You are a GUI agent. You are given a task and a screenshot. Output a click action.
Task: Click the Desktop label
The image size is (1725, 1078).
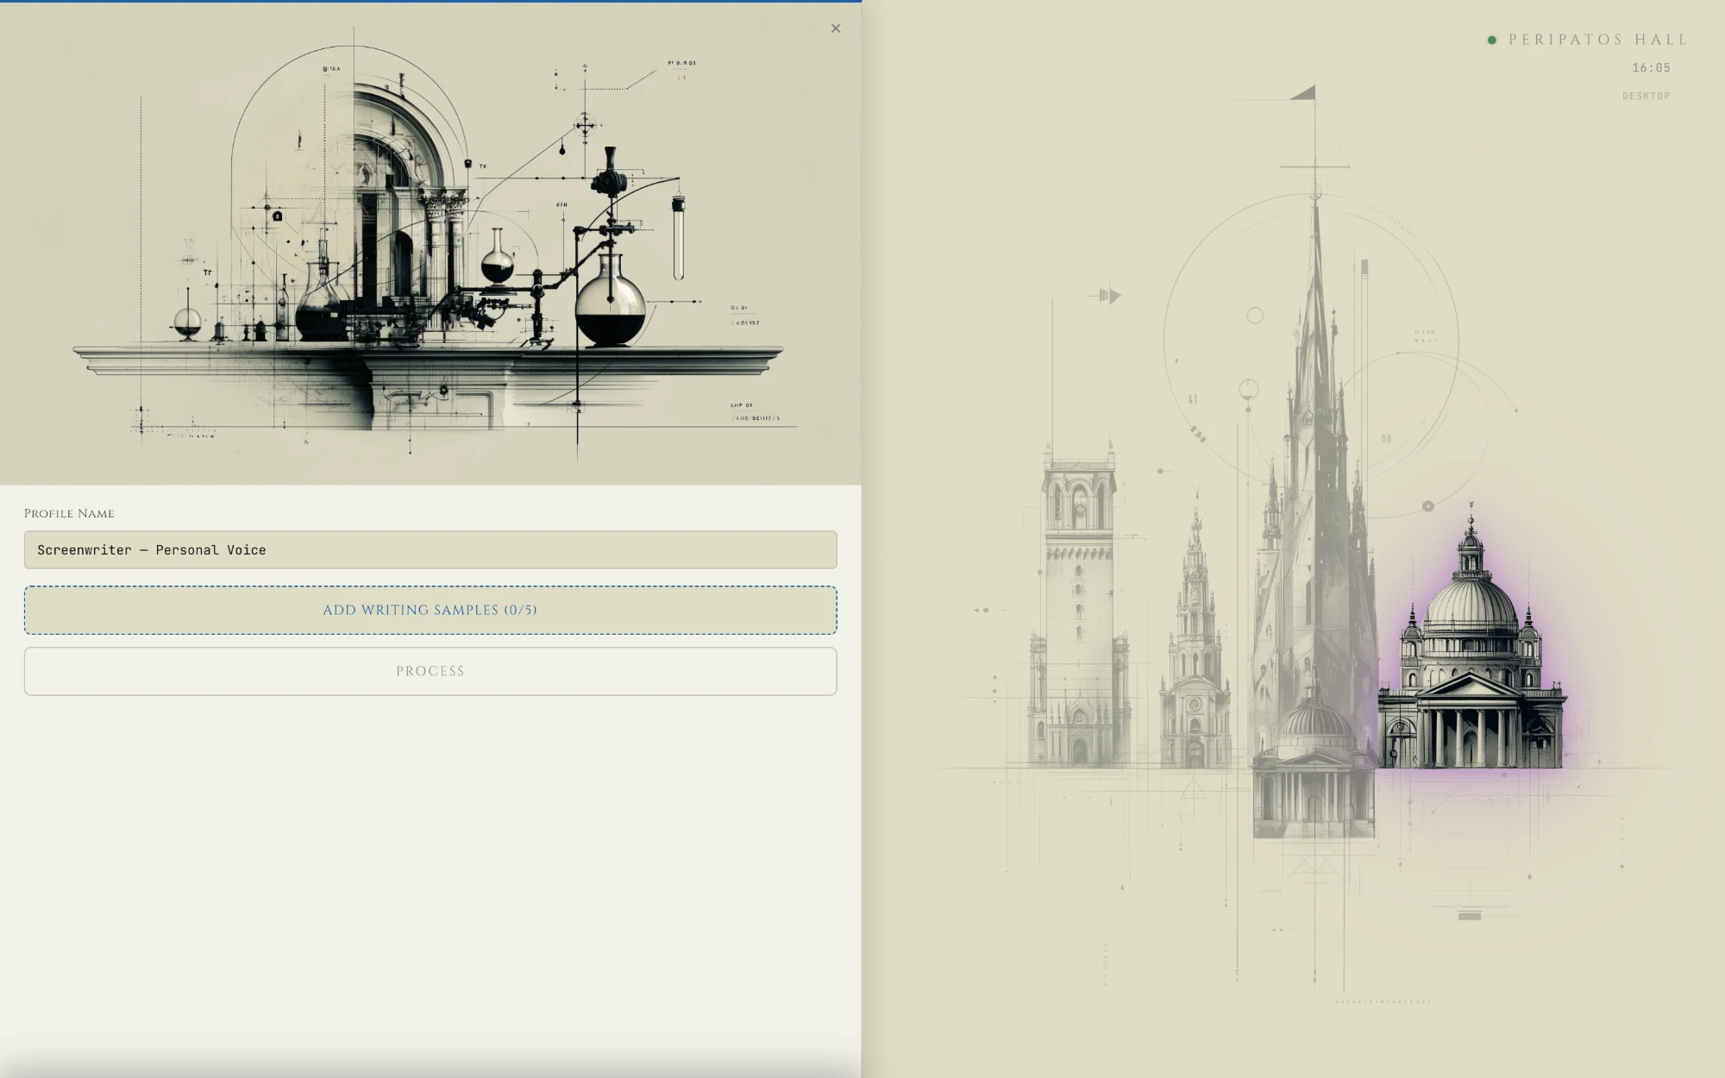pos(1646,96)
